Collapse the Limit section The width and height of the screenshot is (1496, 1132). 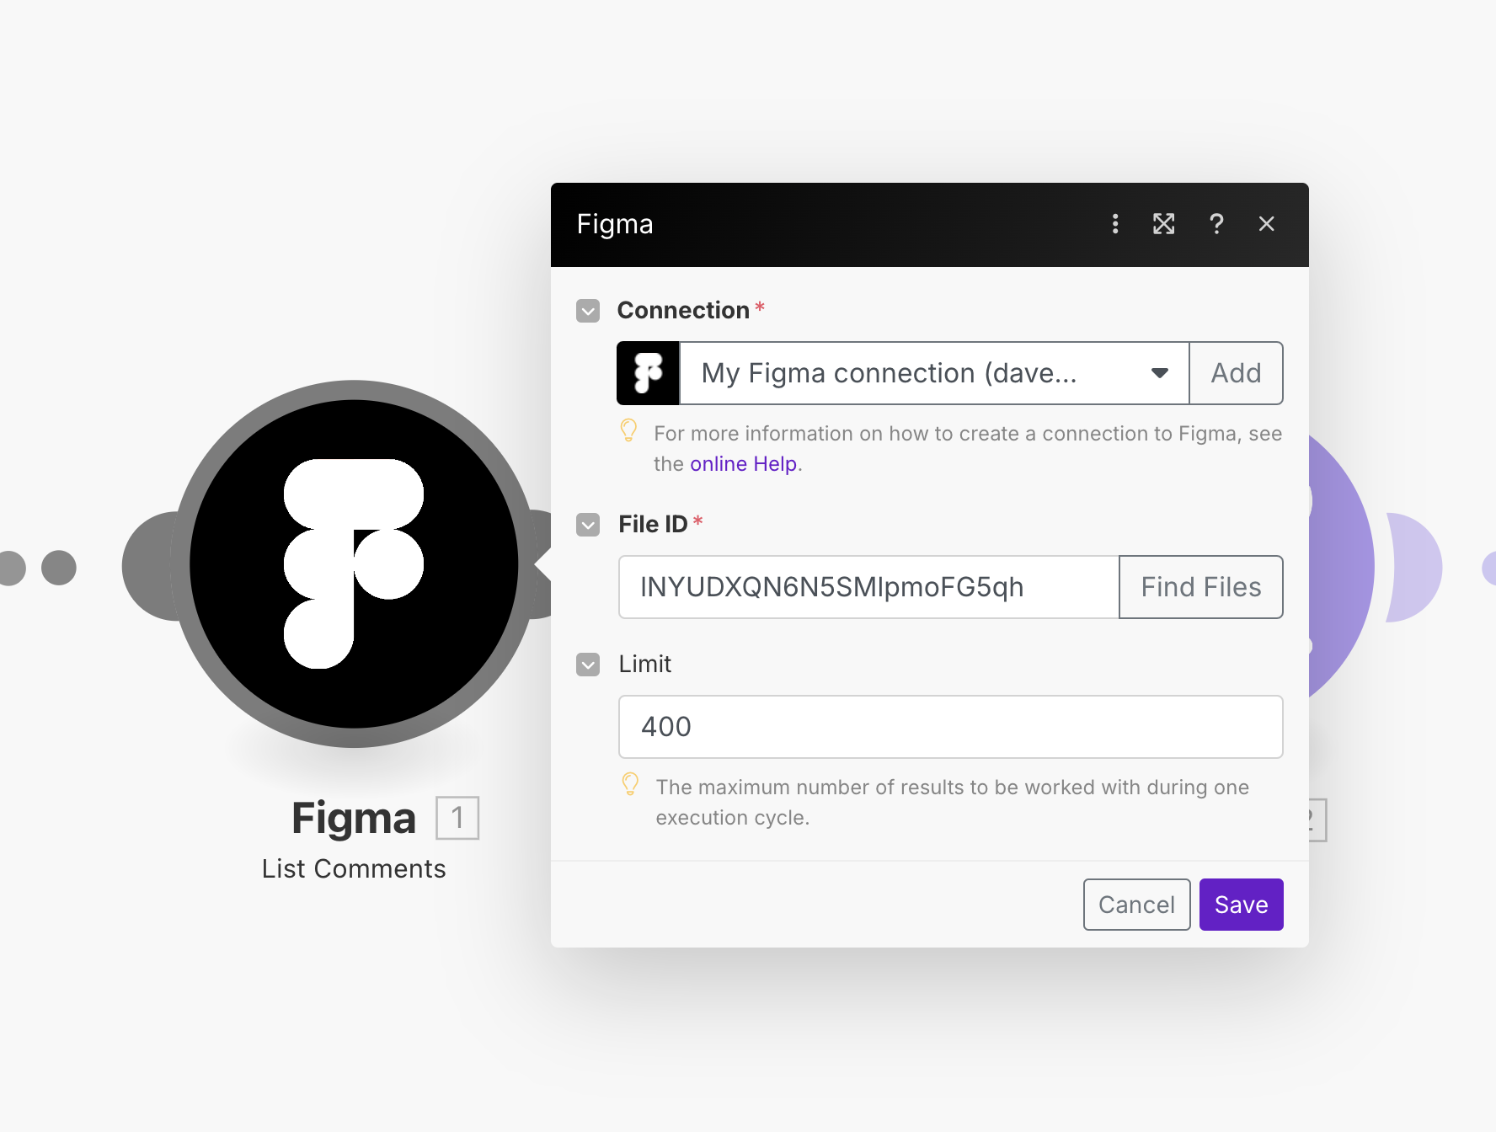pyautogui.click(x=587, y=665)
